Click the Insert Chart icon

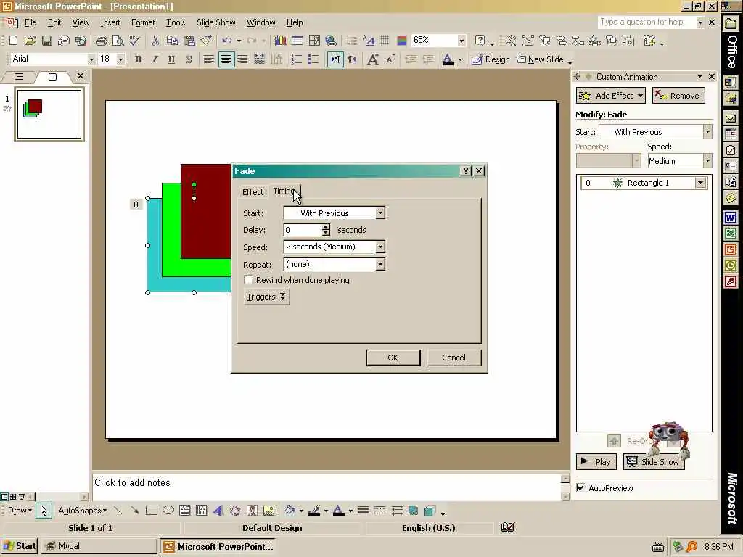(x=280, y=41)
